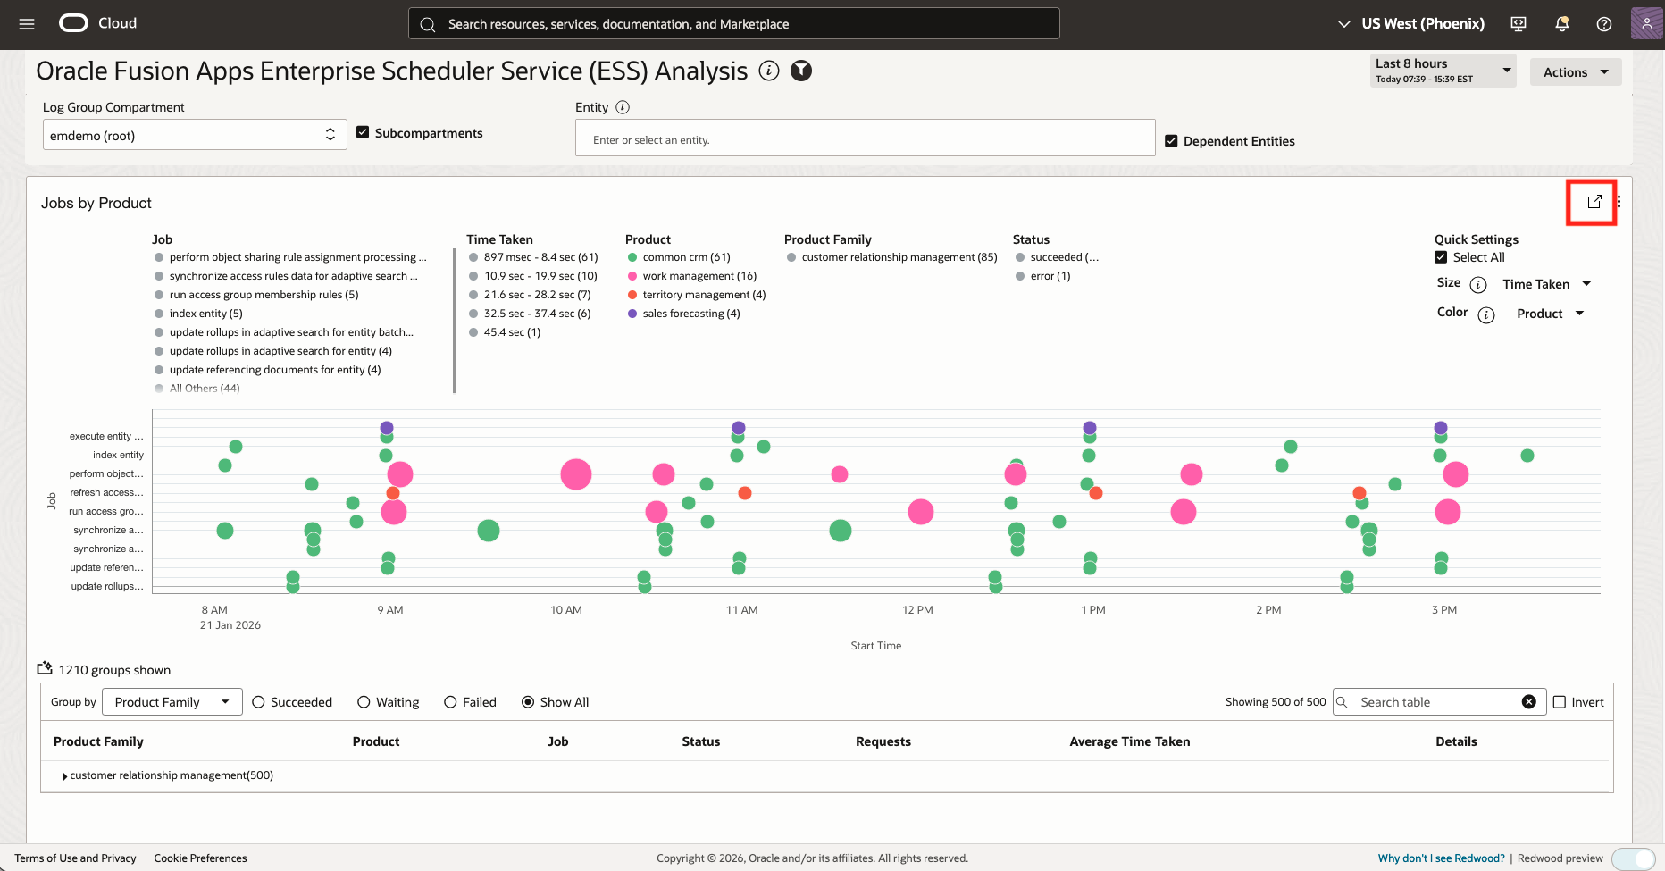Expand the customer relationship management table row
1665x871 pixels.
click(63, 775)
